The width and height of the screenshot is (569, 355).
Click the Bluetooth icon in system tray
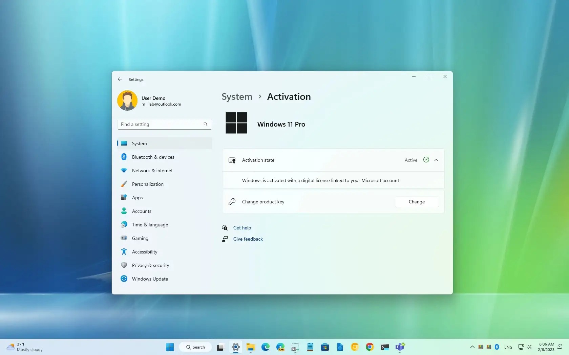[497, 347]
